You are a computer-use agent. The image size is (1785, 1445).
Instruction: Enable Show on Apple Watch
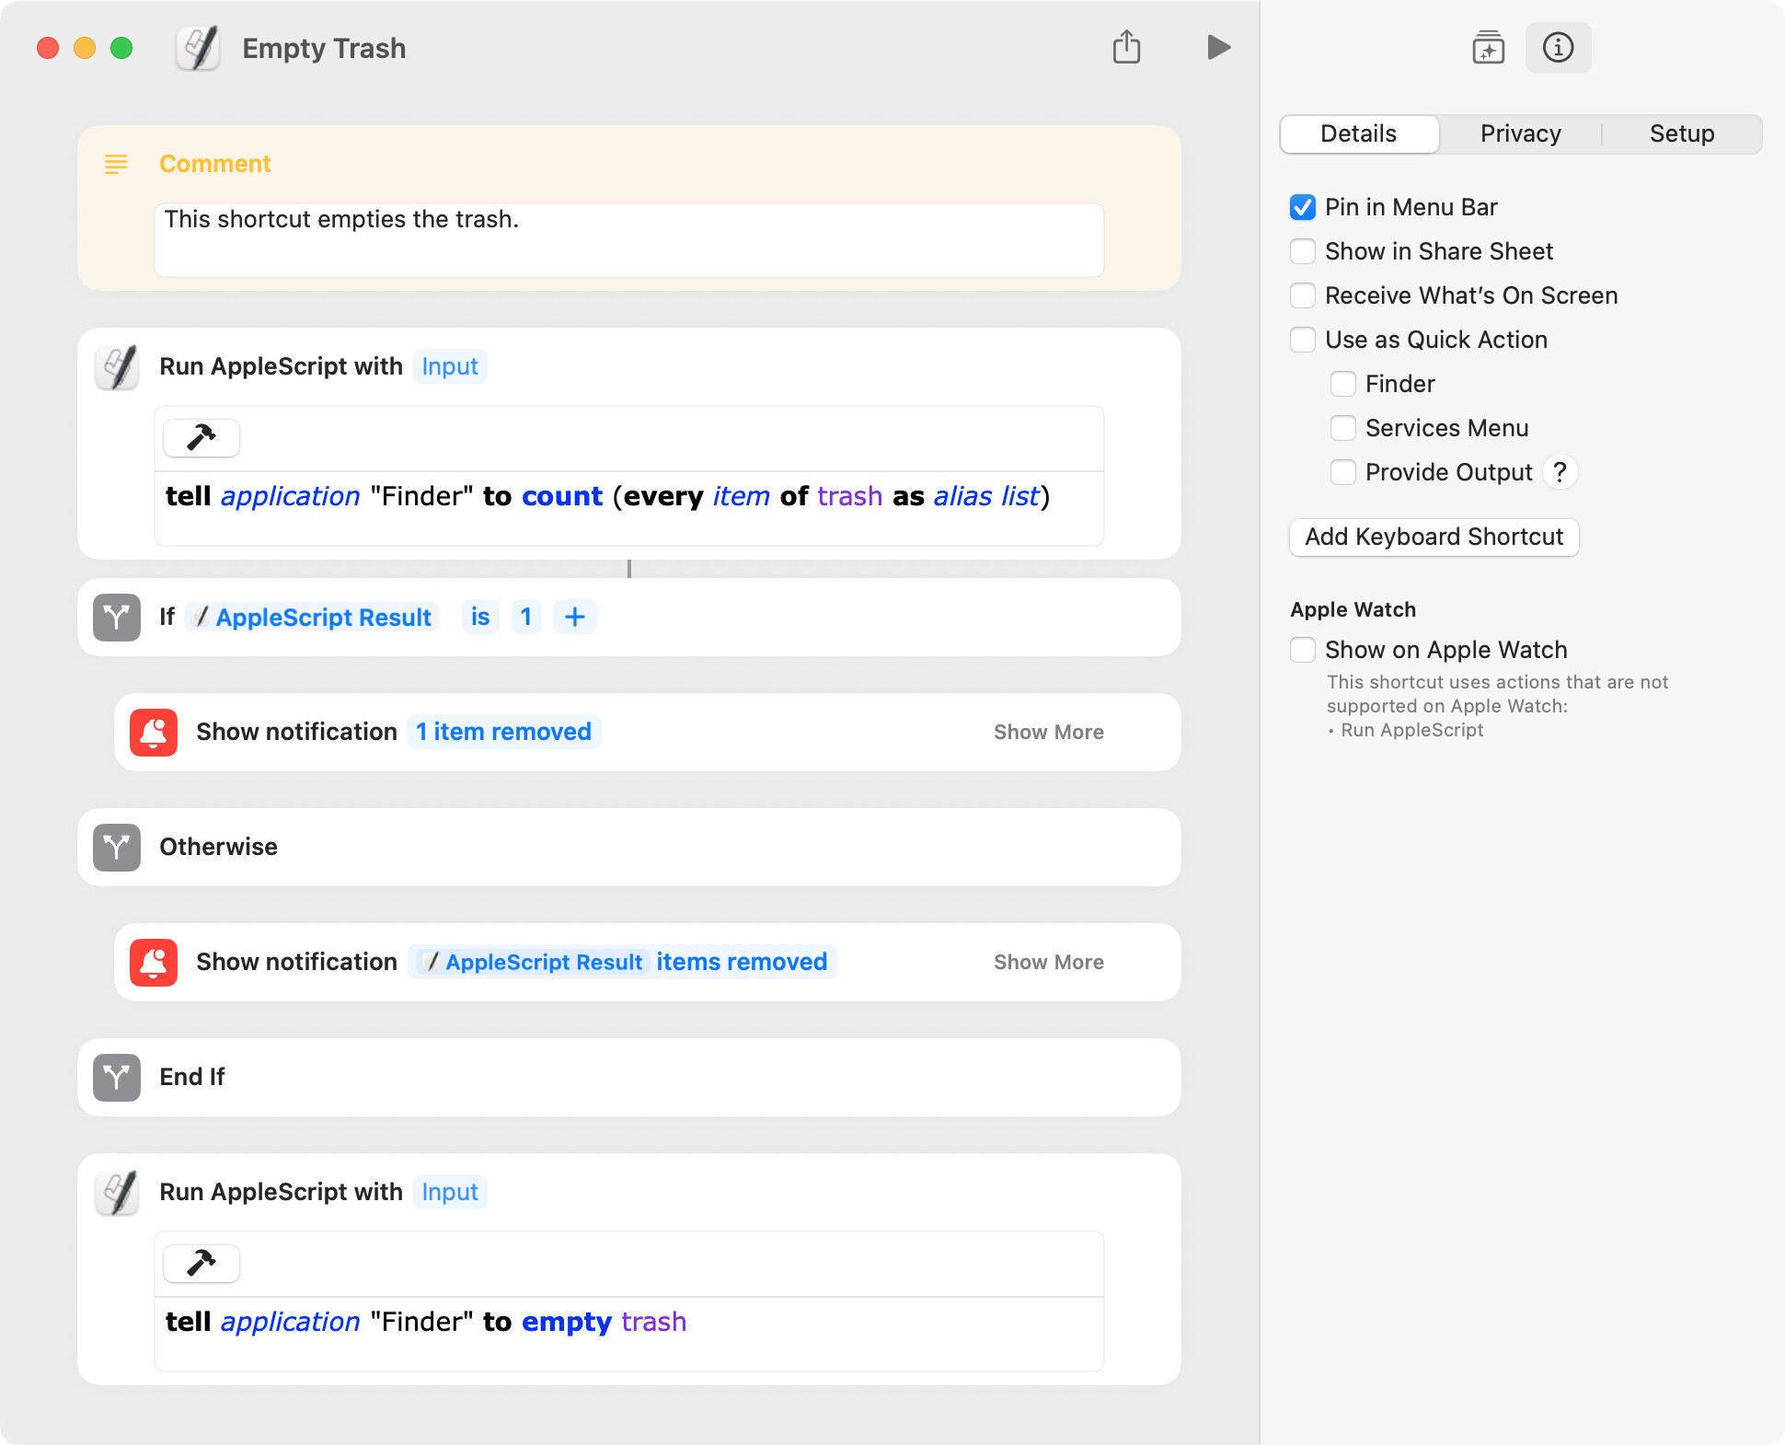tap(1303, 650)
